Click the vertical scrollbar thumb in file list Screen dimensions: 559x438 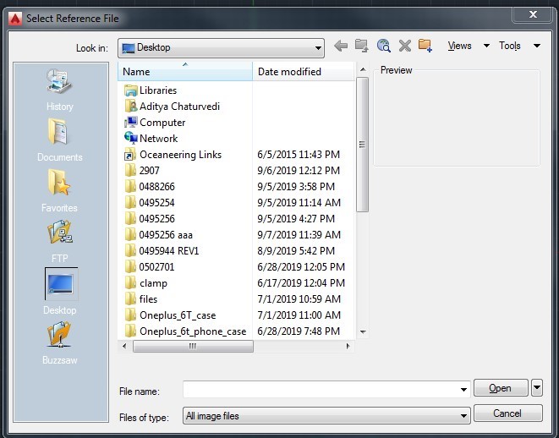362,145
